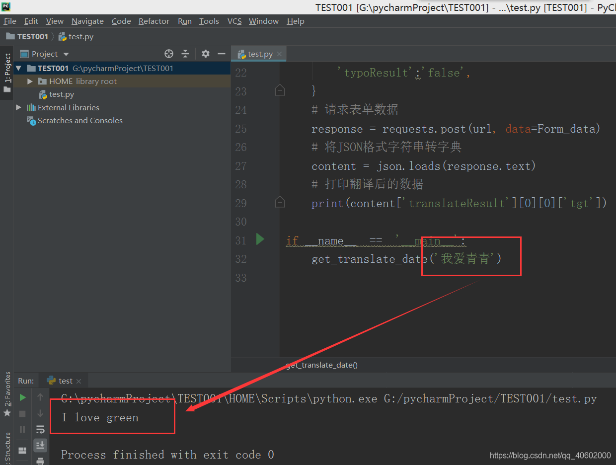Pause output with the pause icon
616x465 pixels.
pyautogui.click(x=22, y=429)
